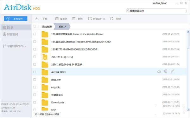
Task: Click the copy-to toolbar icon
Action: click(57, 19)
